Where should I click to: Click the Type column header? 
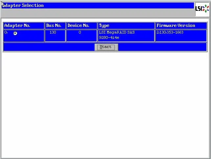126,26
